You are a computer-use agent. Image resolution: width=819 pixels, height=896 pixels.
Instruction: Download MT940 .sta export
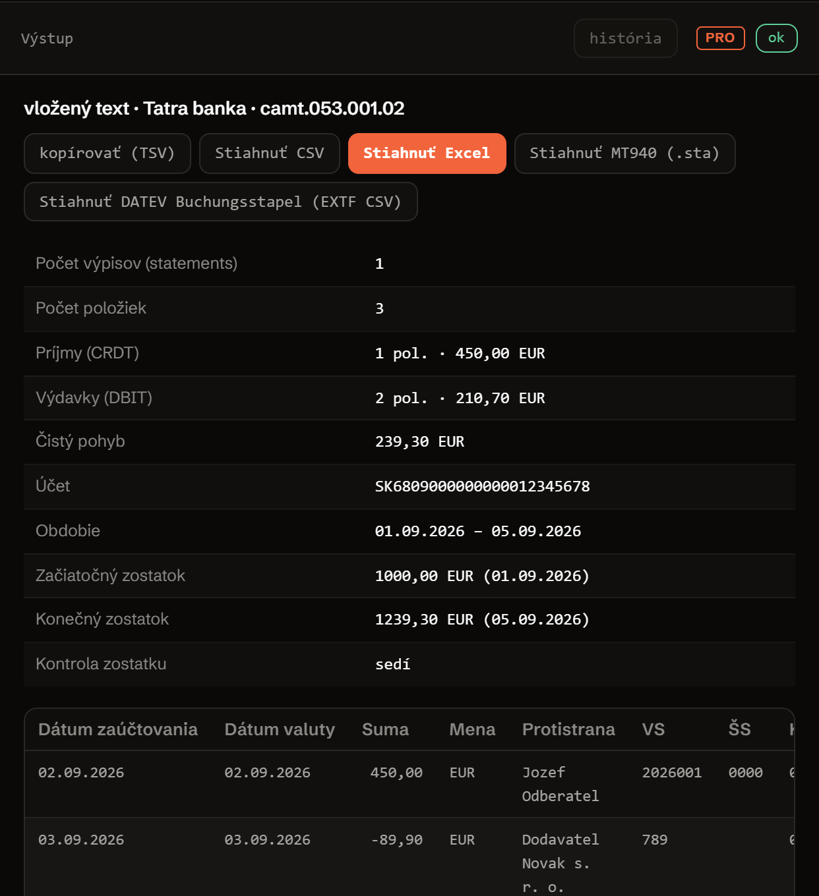(x=624, y=154)
